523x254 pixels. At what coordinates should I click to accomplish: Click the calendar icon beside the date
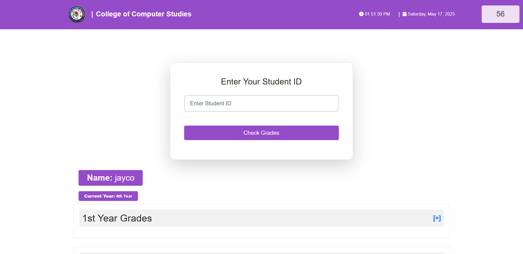(x=405, y=14)
